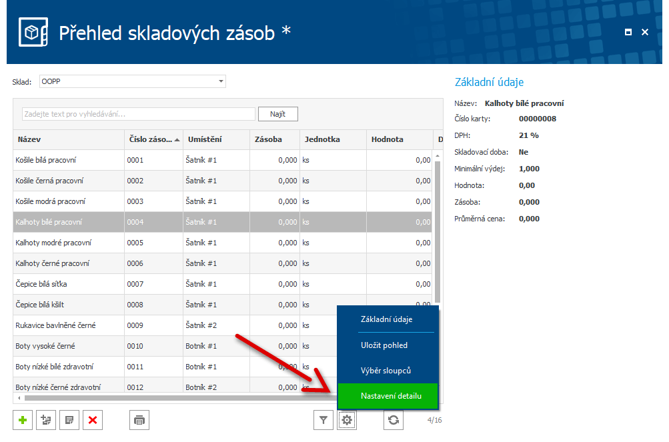Select row Rukavice bavlněné černé
Viewport: 669px width, 442px height.
[175, 325]
